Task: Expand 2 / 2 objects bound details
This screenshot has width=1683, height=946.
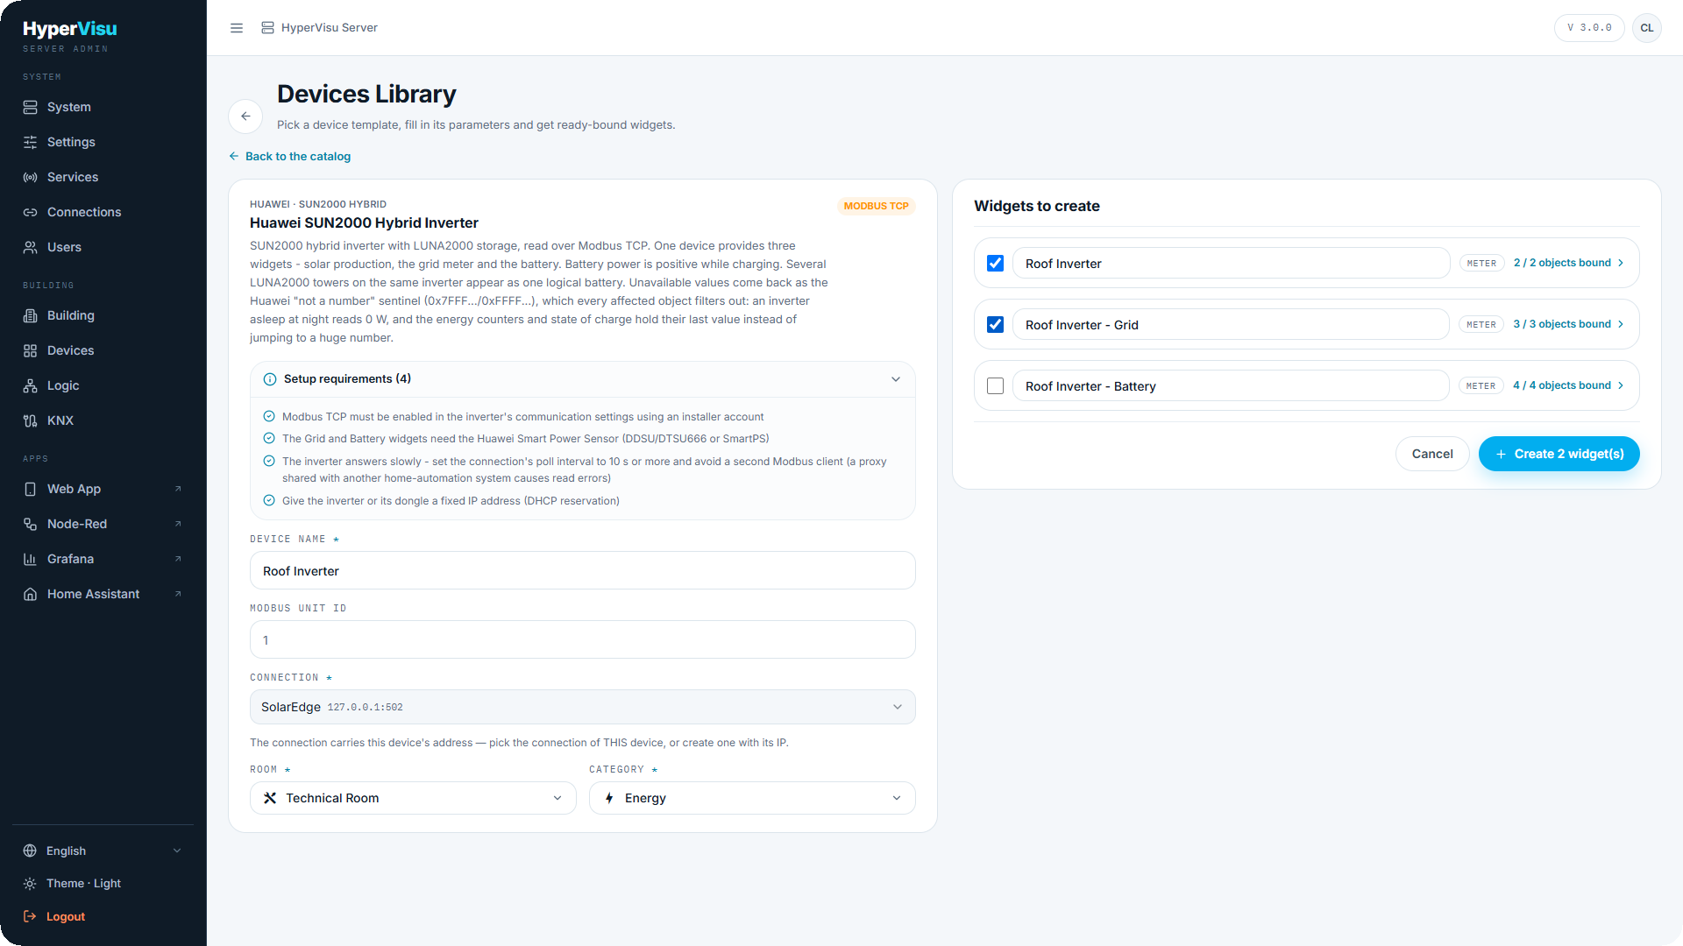Action: pos(1569,263)
